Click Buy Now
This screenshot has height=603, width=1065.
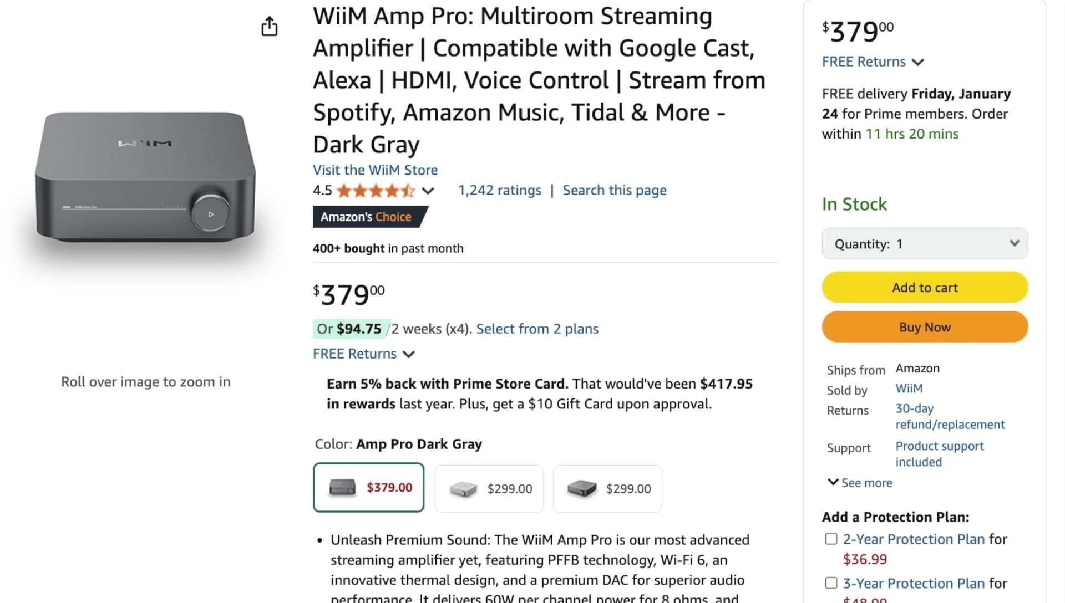click(924, 326)
